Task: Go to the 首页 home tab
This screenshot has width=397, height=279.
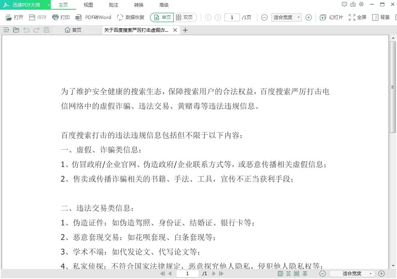Action: tap(73, 30)
